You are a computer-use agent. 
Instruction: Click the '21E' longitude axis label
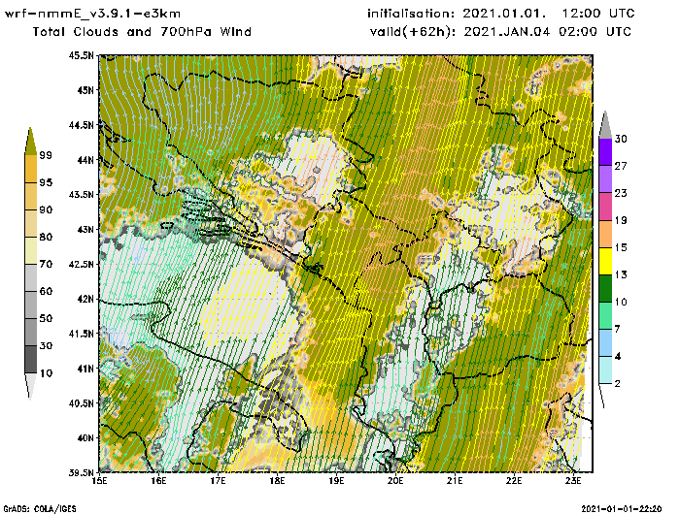[x=455, y=481]
